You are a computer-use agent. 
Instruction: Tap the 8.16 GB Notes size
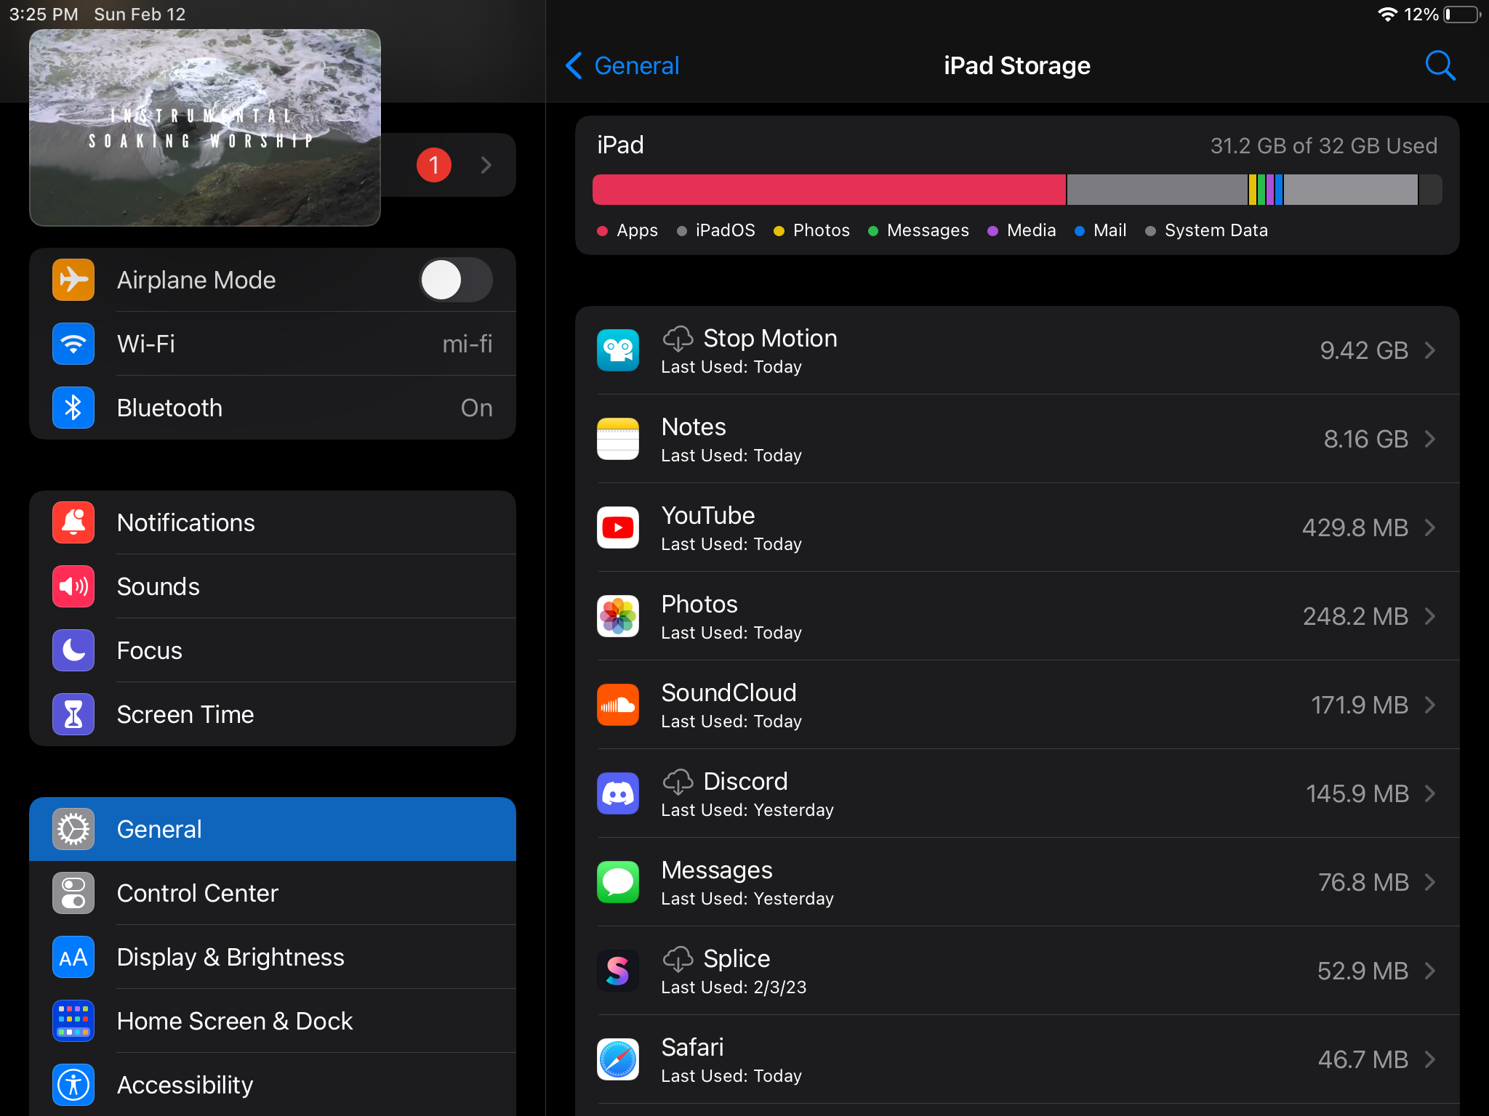point(1366,439)
